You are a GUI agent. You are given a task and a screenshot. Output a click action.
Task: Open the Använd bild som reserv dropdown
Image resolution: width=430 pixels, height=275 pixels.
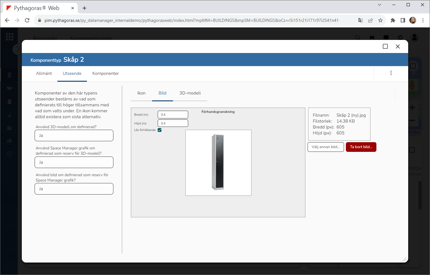(74, 189)
